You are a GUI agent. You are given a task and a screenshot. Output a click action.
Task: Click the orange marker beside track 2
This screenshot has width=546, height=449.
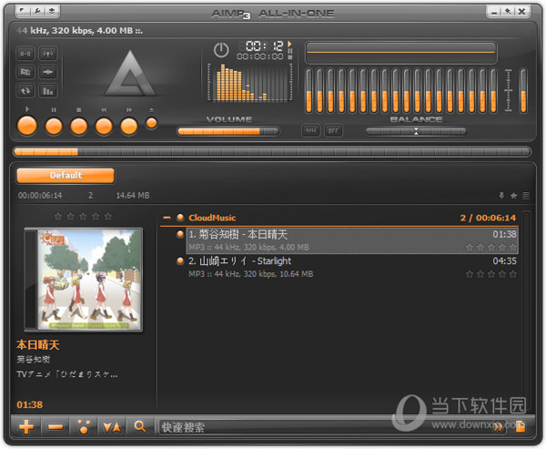click(x=180, y=260)
